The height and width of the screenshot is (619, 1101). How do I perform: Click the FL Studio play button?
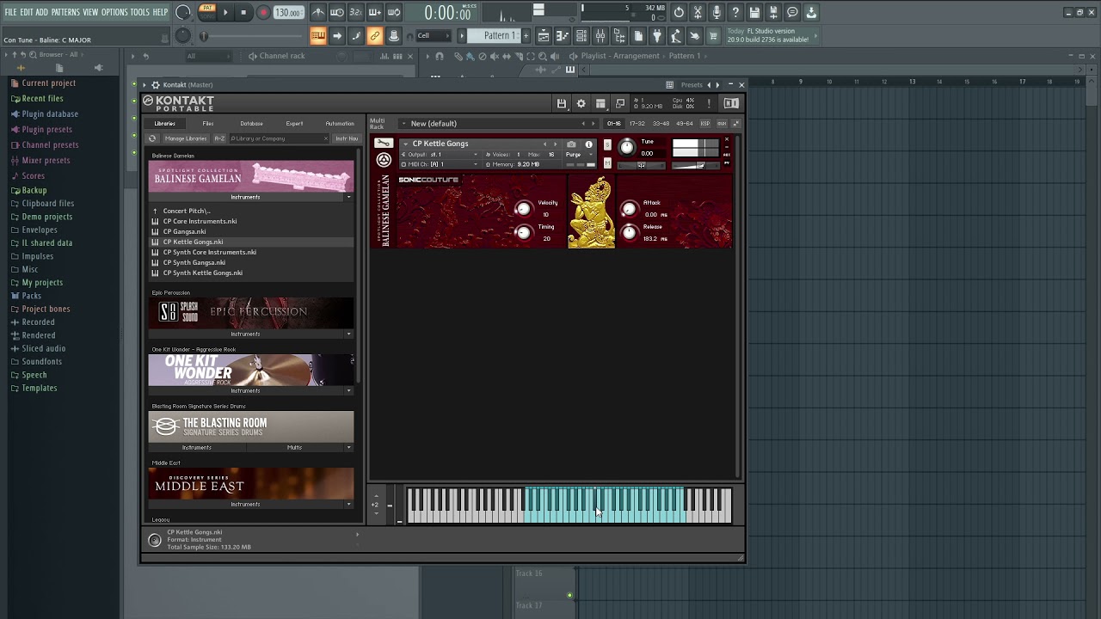click(225, 12)
